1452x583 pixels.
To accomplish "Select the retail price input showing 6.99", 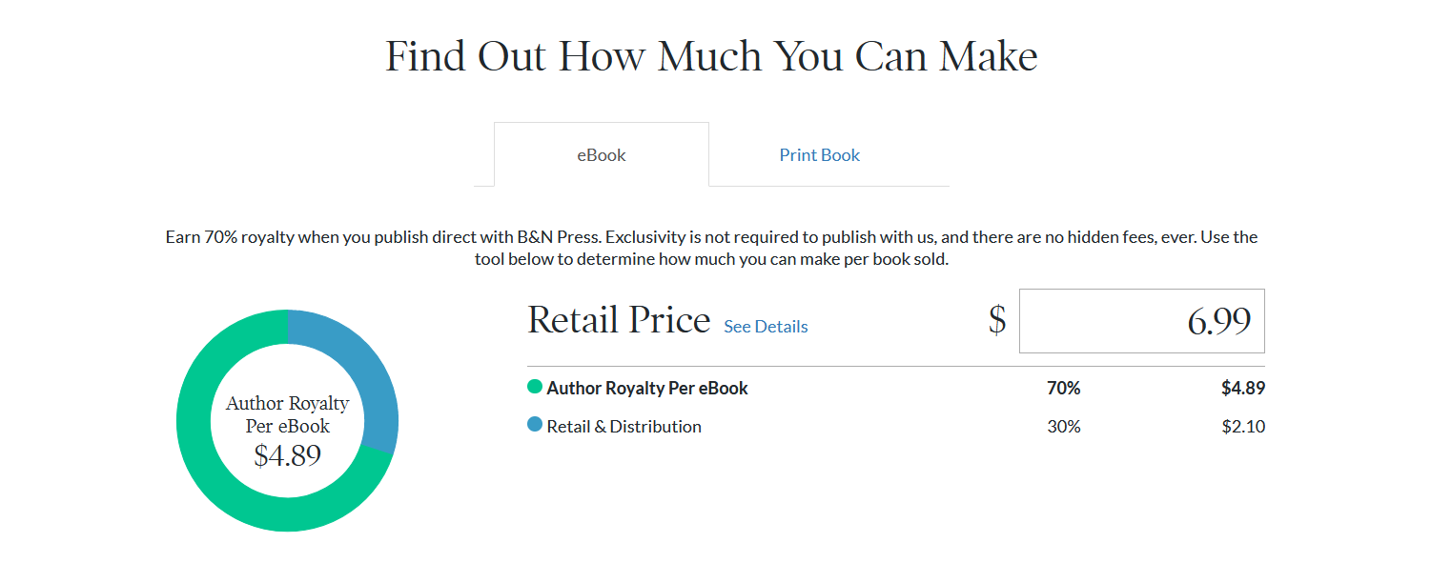I will pos(1141,321).
